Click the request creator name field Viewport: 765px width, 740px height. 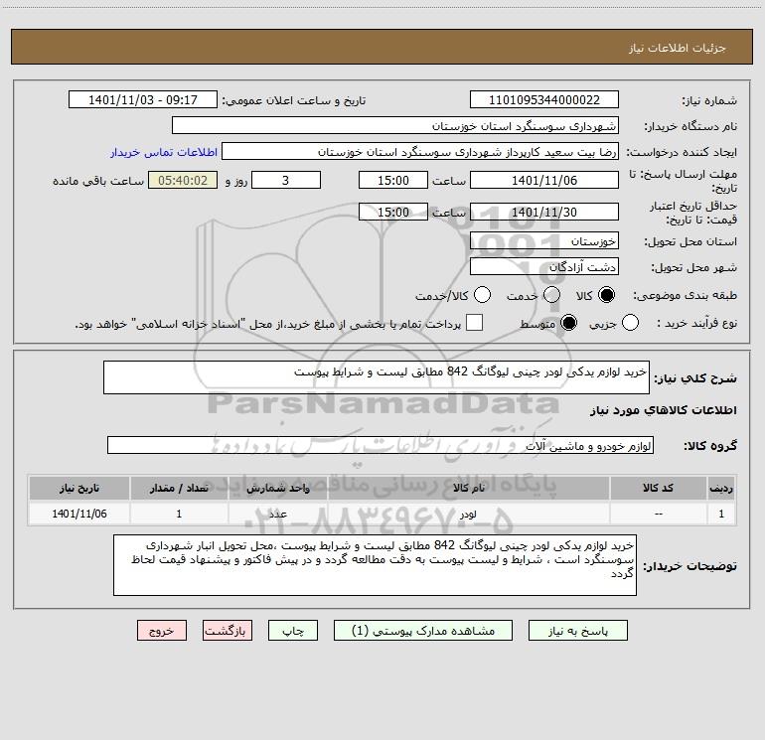point(420,151)
